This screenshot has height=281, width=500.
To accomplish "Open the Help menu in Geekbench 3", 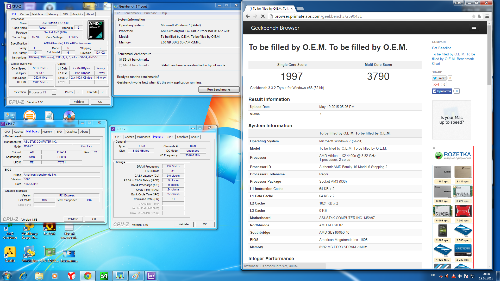I will point(164,13).
